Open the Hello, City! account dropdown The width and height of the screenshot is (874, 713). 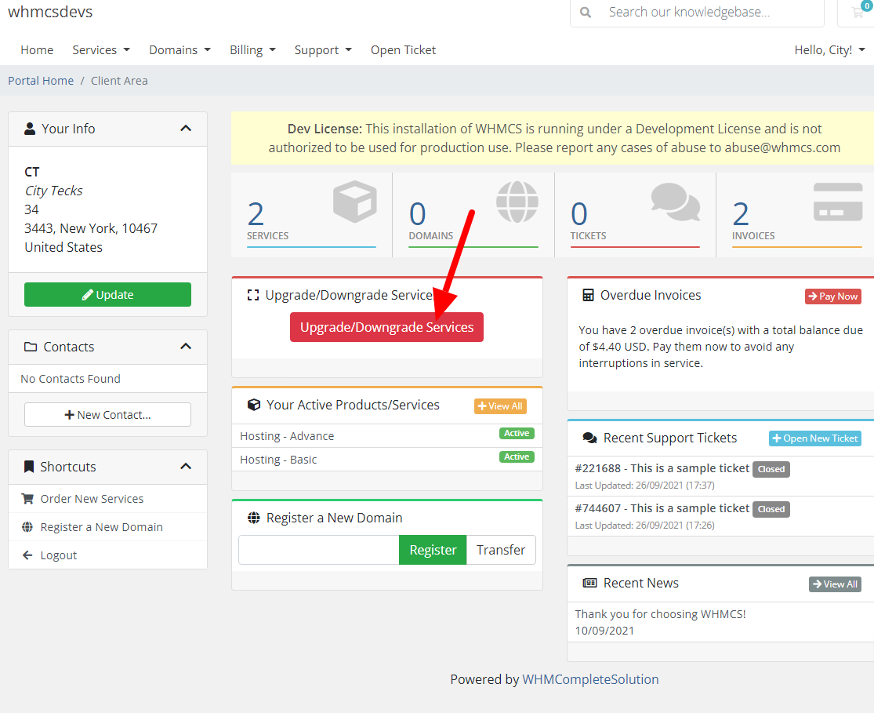[x=829, y=49]
